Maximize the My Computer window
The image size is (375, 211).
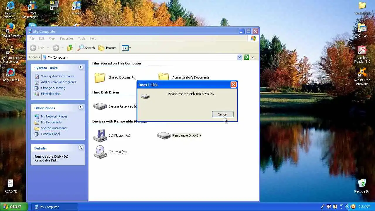[x=248, y=31]
